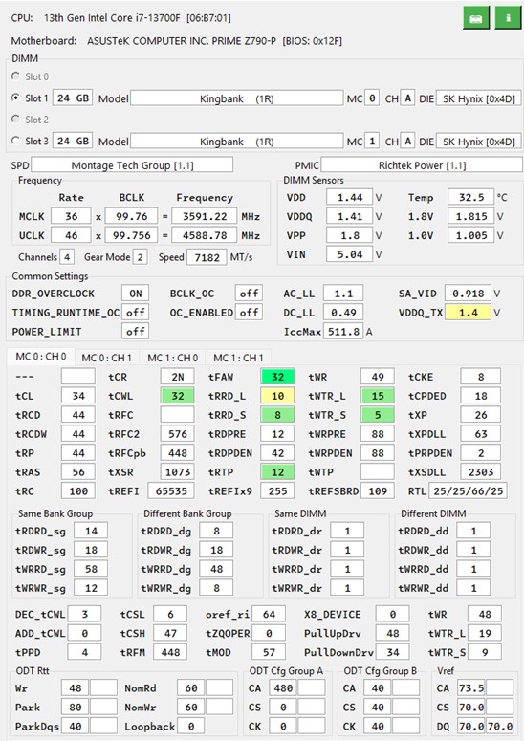
Task: Click the yellow VDDQ_TX value 1.4
Action: (x=468, y=313)
